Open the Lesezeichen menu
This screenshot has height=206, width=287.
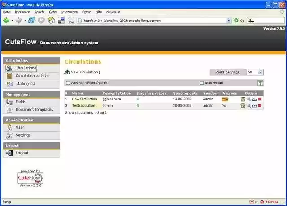[69, 12]
